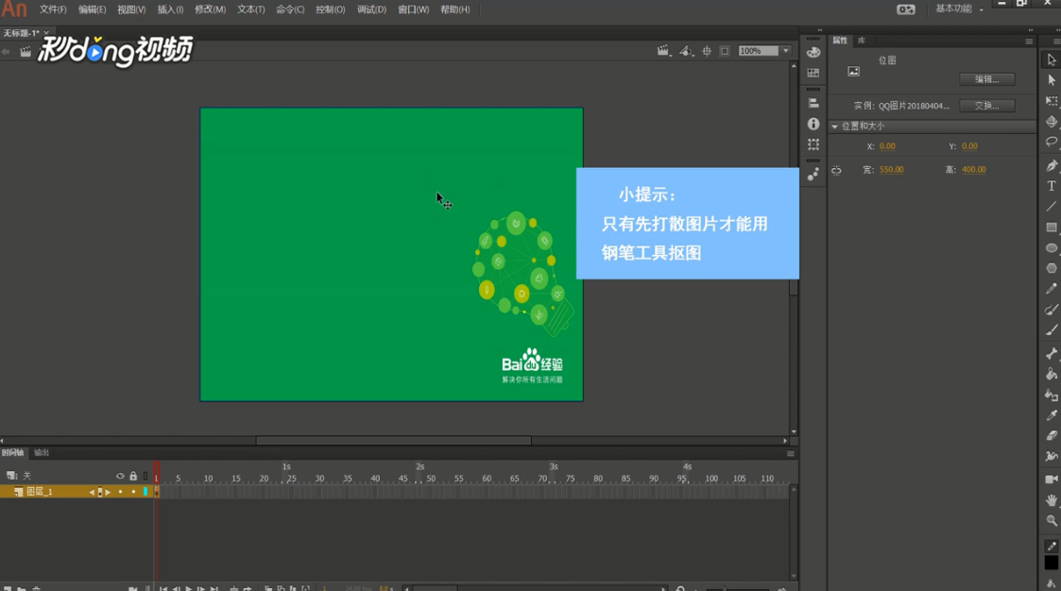Click the Edit Symbols icon

686,51
